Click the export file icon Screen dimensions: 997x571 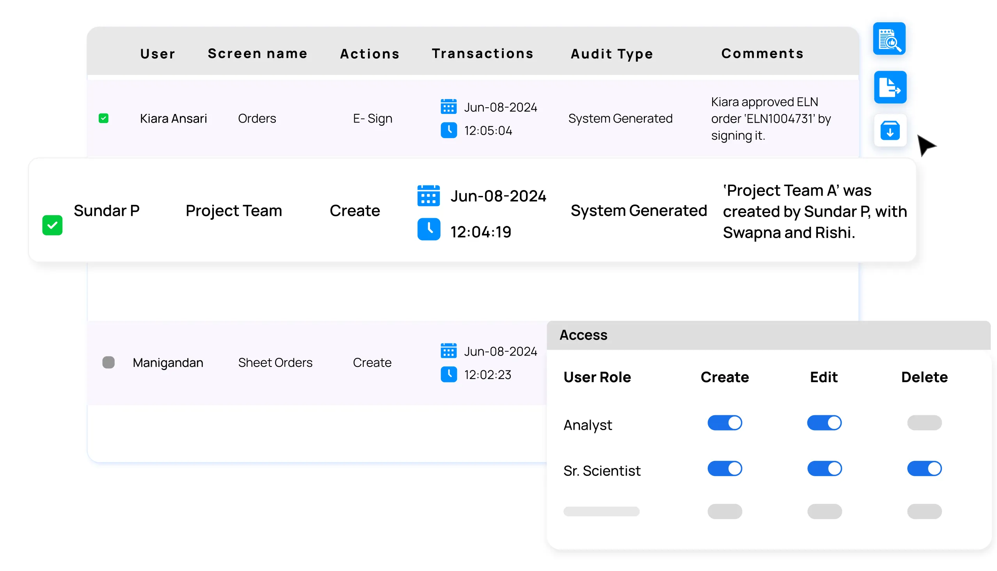(x=890, y=87)
